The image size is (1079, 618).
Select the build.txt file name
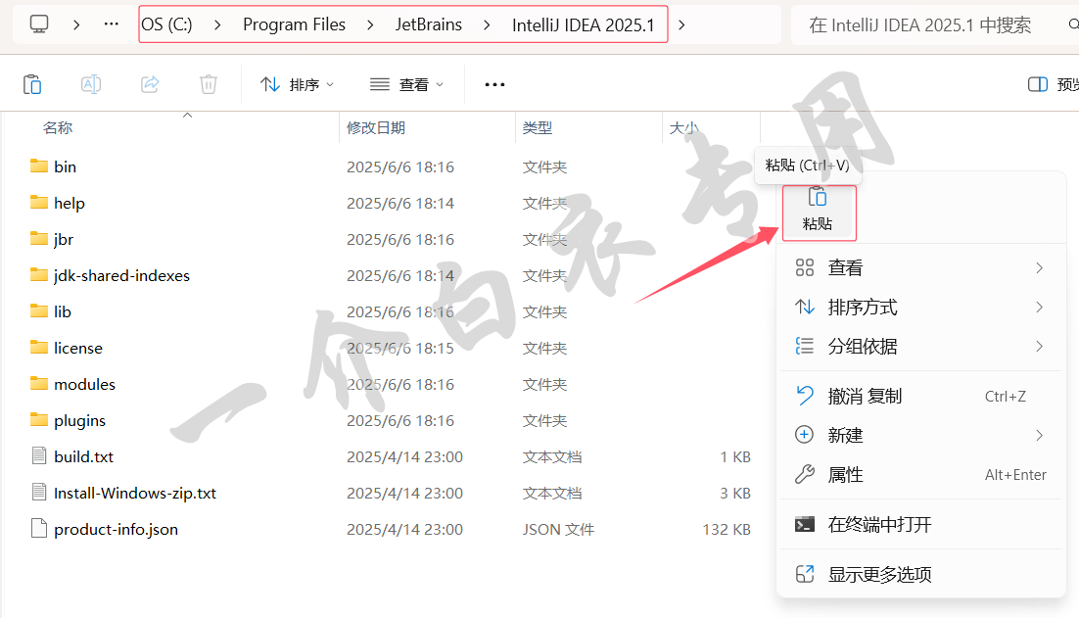coord(84,456)
